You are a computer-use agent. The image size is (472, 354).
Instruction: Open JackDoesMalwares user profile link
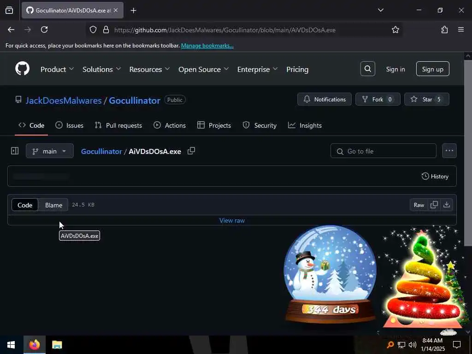tap(64, 100)
